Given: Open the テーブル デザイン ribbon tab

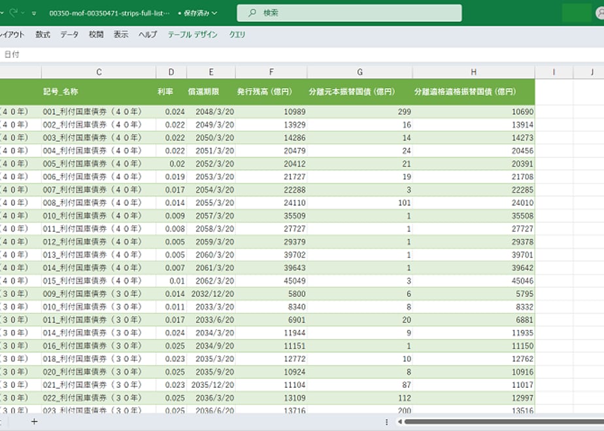Looking at the screenshot, I should [x=193, y=35].
